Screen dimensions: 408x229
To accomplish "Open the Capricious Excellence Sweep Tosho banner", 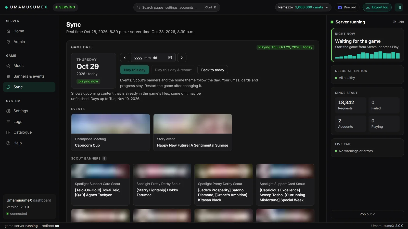I will (285, 184).
